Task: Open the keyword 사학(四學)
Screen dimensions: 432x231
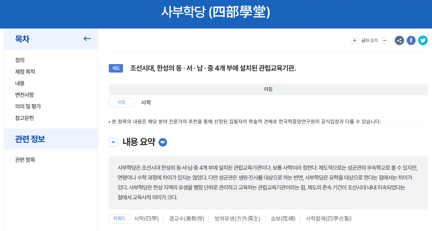Action: pos(146,219)
